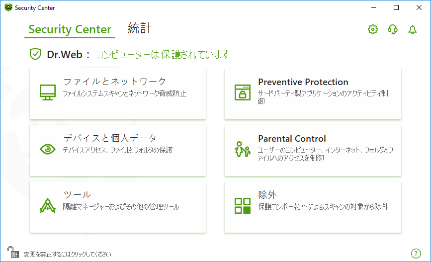This screenshot has width=431, height=262.
Task: Click the four squares Exclusions icon
Action: point(243,206)
